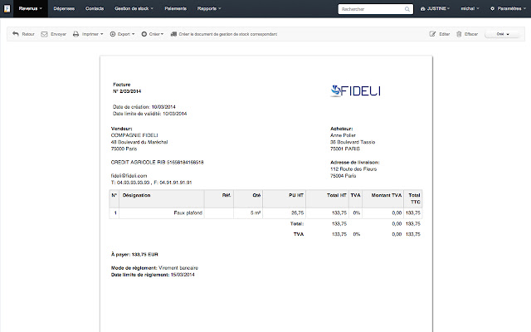Click the Envoyer envelope icon

coord(44,34)
